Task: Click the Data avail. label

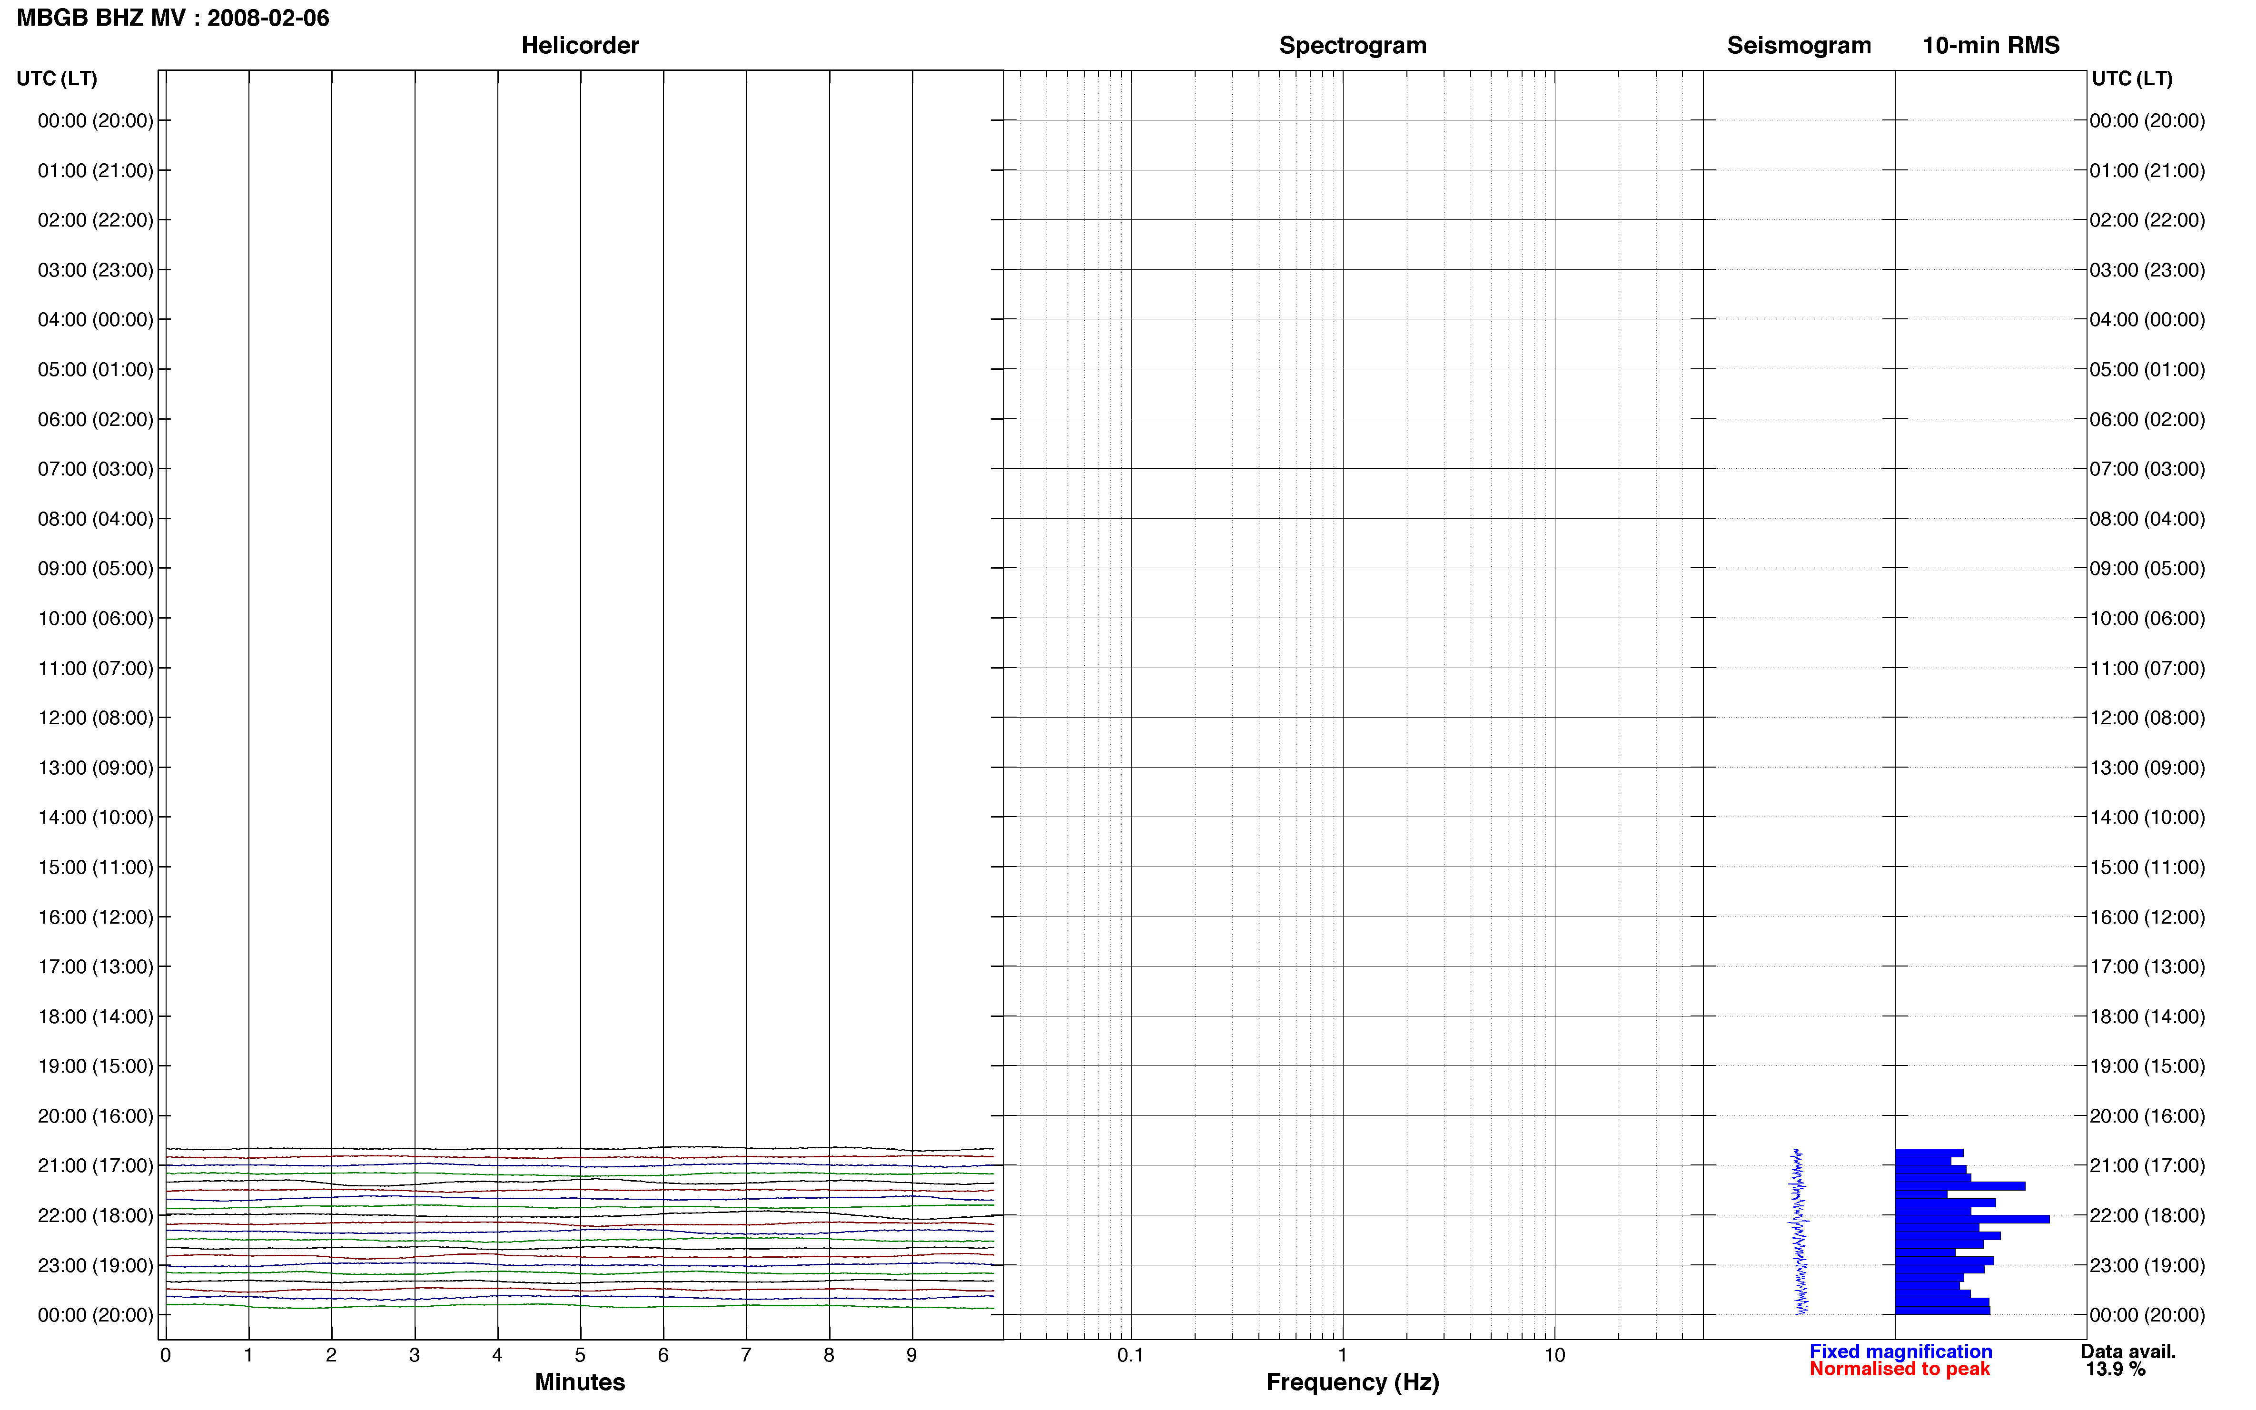Action: pos(2127,1351)
